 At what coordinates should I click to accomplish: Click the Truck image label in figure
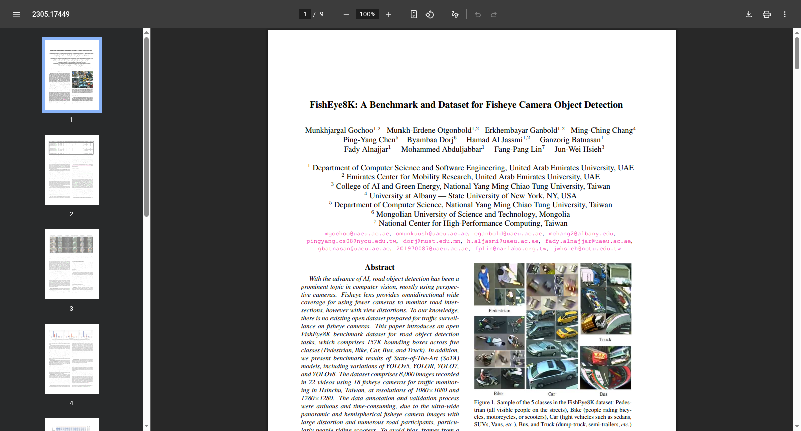605,340
